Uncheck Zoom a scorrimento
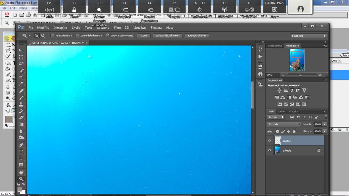This screenshot has width=349, height=196. (x=108, y=35)
